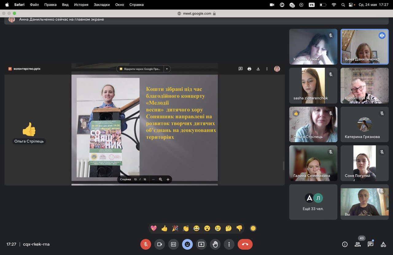
Task: Open the История menu
Action: click(81, 5)
